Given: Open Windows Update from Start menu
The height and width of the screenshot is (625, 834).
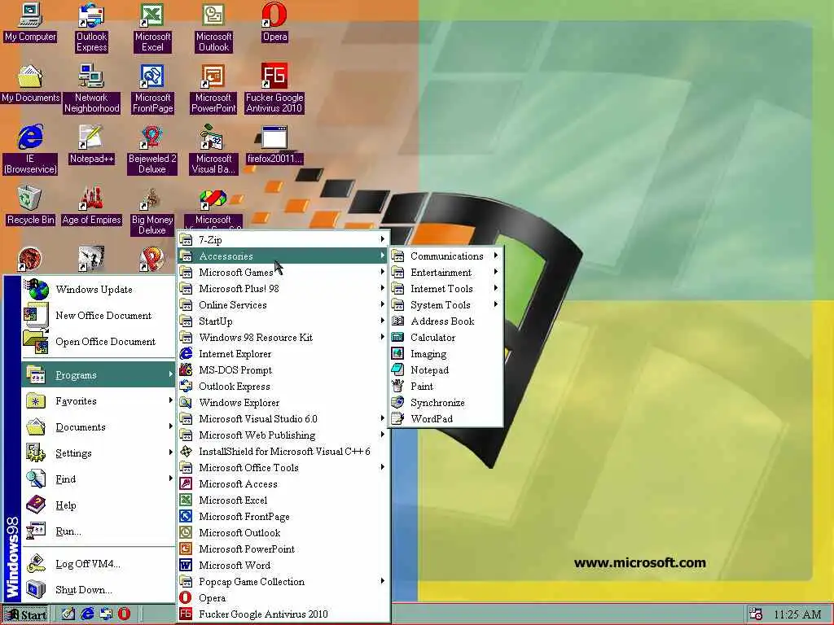Looking at the screenshot, I should click(99, 290).
